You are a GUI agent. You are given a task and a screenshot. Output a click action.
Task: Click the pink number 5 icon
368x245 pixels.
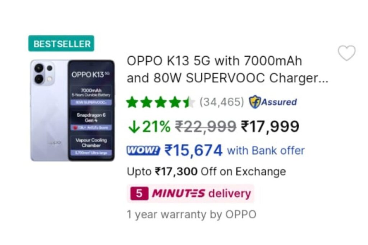139,193
